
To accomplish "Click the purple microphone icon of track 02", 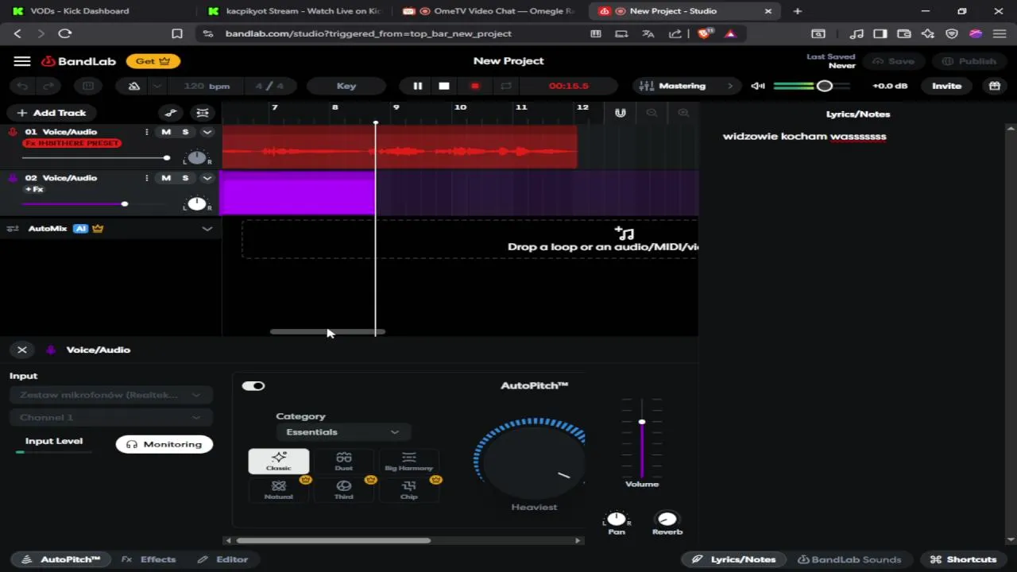I will [13, 178].
